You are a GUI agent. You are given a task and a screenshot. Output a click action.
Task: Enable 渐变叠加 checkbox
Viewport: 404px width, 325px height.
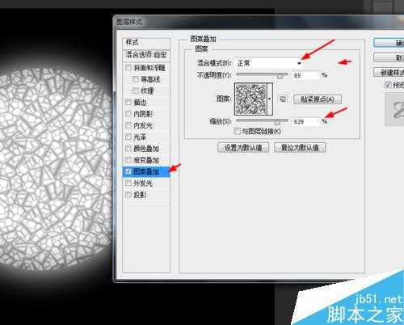128,160
